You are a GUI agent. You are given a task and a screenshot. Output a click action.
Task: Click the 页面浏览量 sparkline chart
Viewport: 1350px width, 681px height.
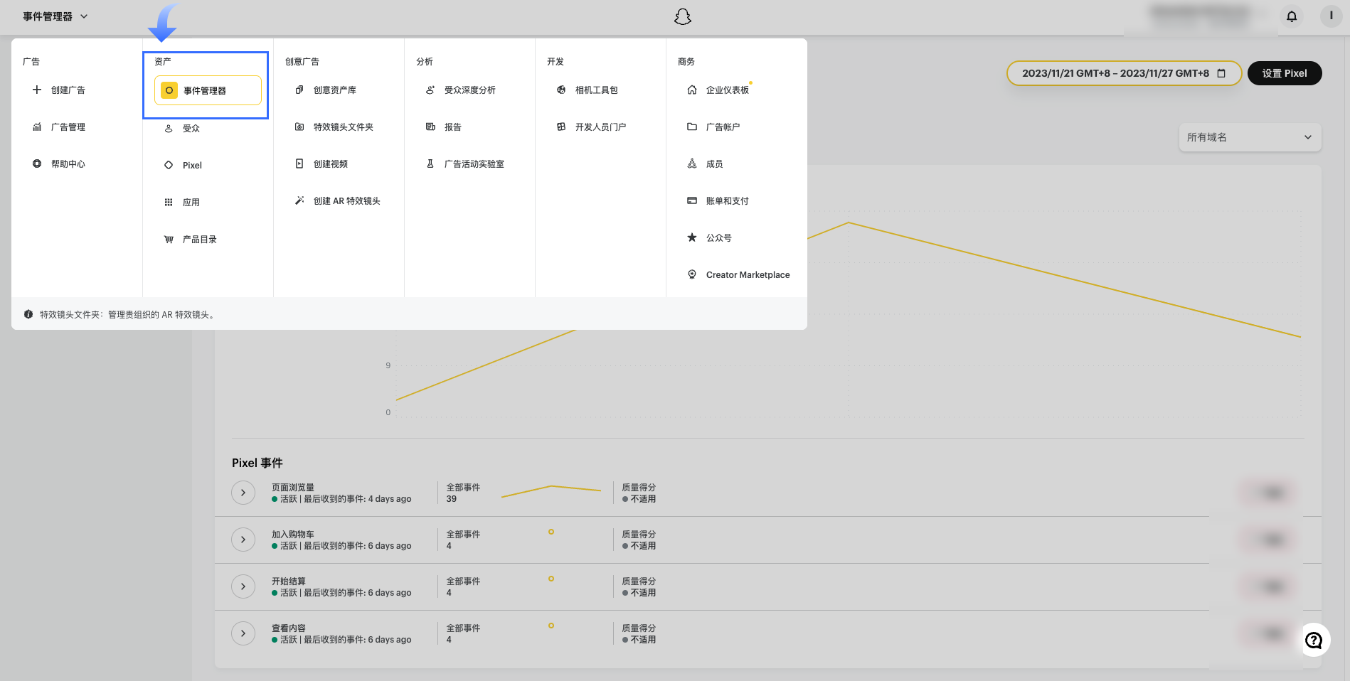[x=551, y=491]
